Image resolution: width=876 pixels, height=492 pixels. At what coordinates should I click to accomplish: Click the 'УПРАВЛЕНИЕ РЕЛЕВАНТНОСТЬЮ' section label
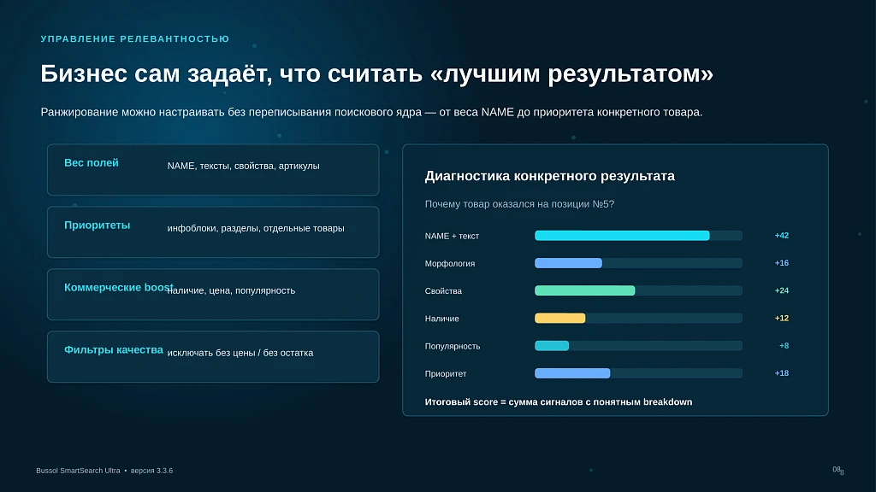coord(134,39)
